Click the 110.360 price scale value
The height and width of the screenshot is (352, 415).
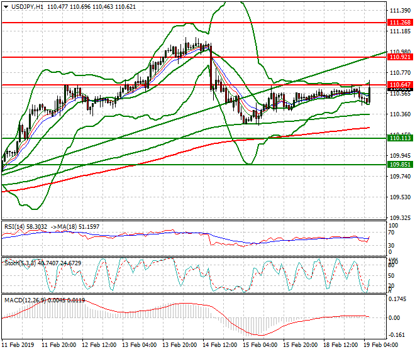coord(400,114)
